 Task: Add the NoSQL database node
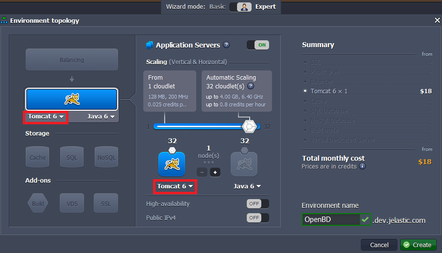click(106, 157)
